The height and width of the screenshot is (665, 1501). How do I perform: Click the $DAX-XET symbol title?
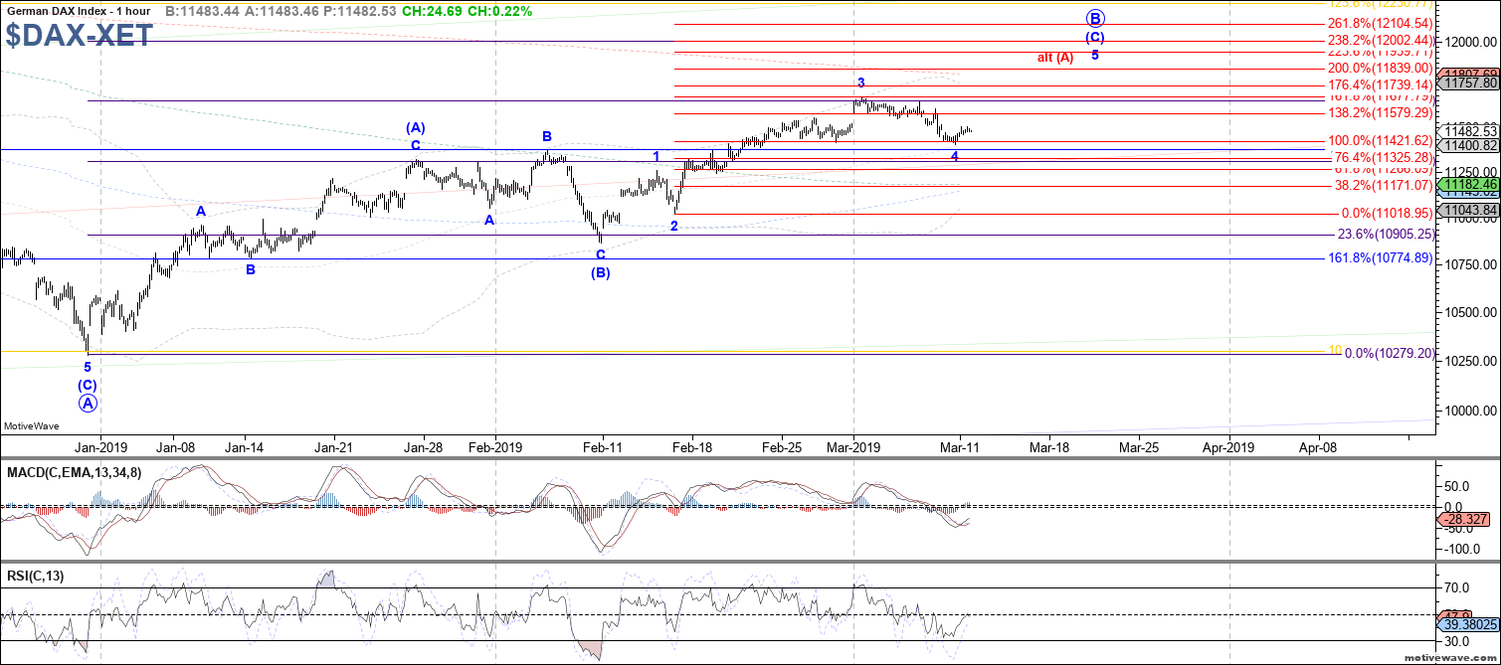(79, 36)
